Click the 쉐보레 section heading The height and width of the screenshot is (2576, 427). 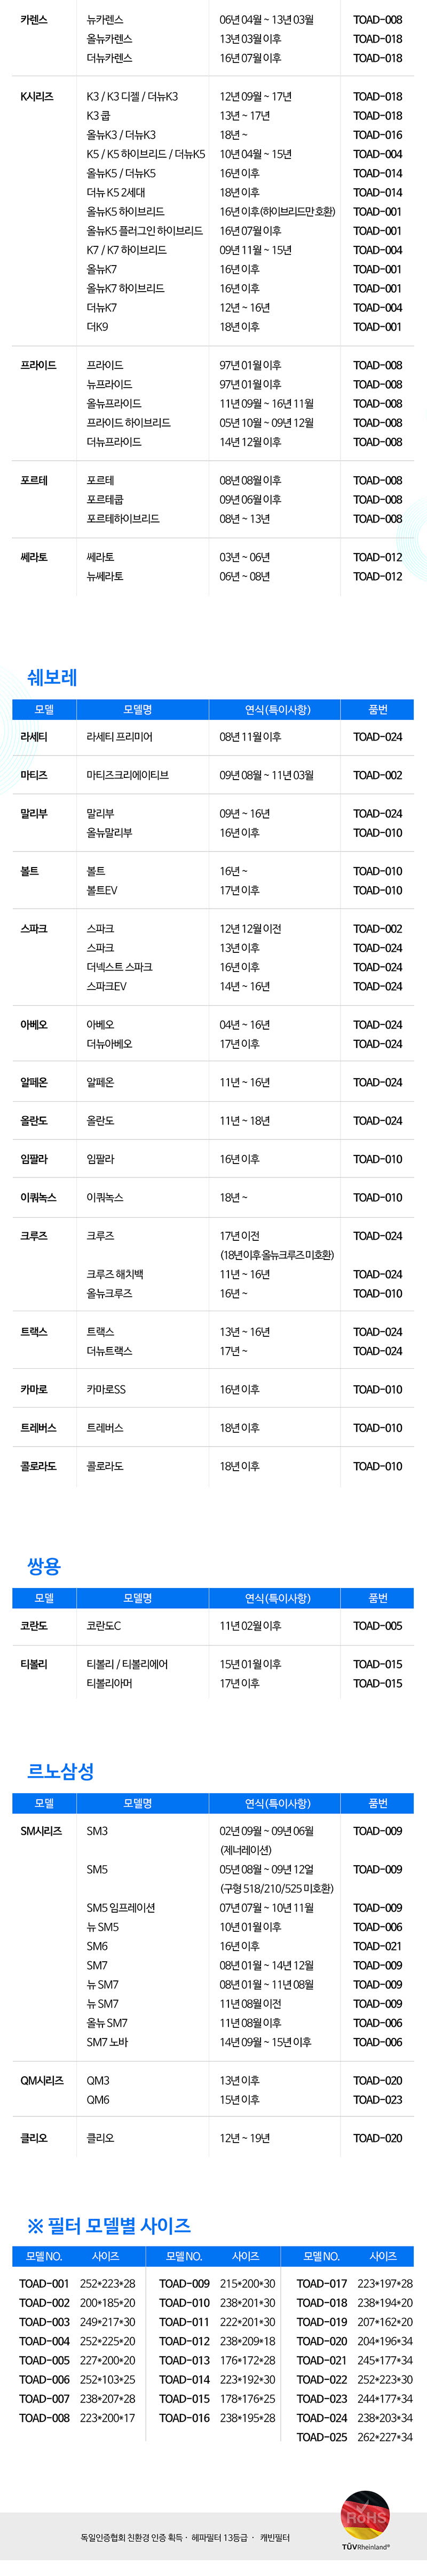52,677
